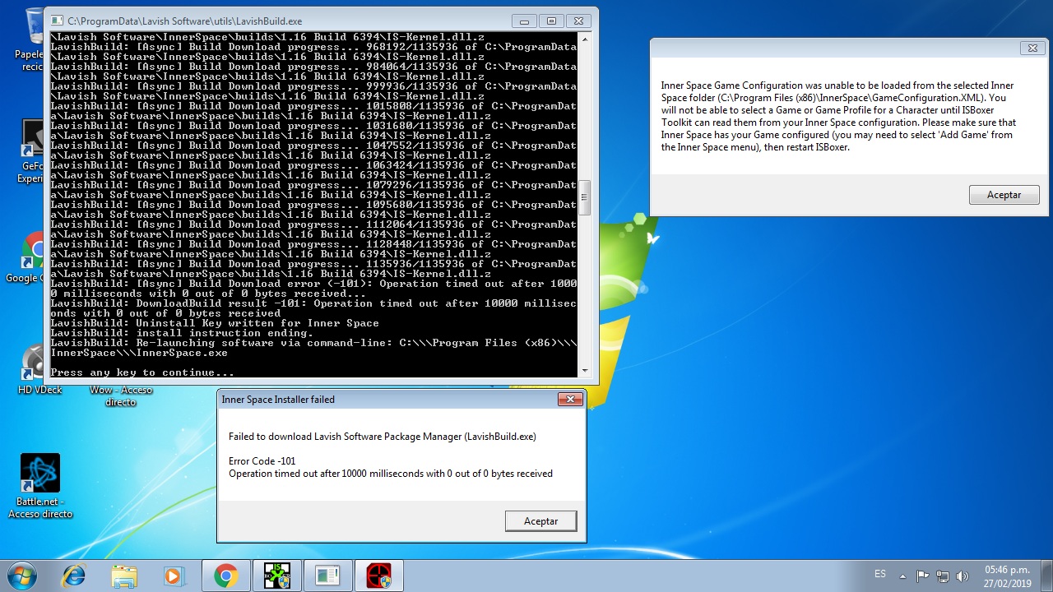This screenshot has height=592, width=1053.
Task: Select the HD VDeck desktop icon
Action: [x=39, y=370]
